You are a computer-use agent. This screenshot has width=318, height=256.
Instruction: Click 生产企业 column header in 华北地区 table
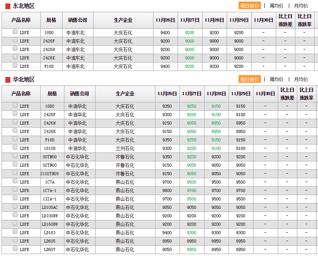pyautogui.click(x=125, y=94)
